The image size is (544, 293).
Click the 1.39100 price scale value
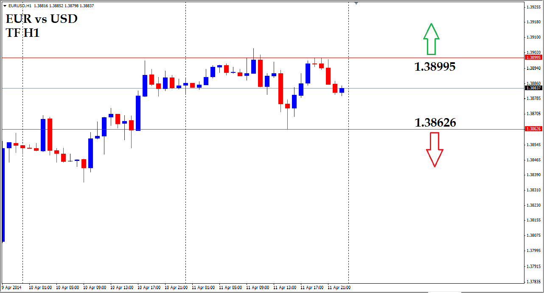[x=533, y=37]
